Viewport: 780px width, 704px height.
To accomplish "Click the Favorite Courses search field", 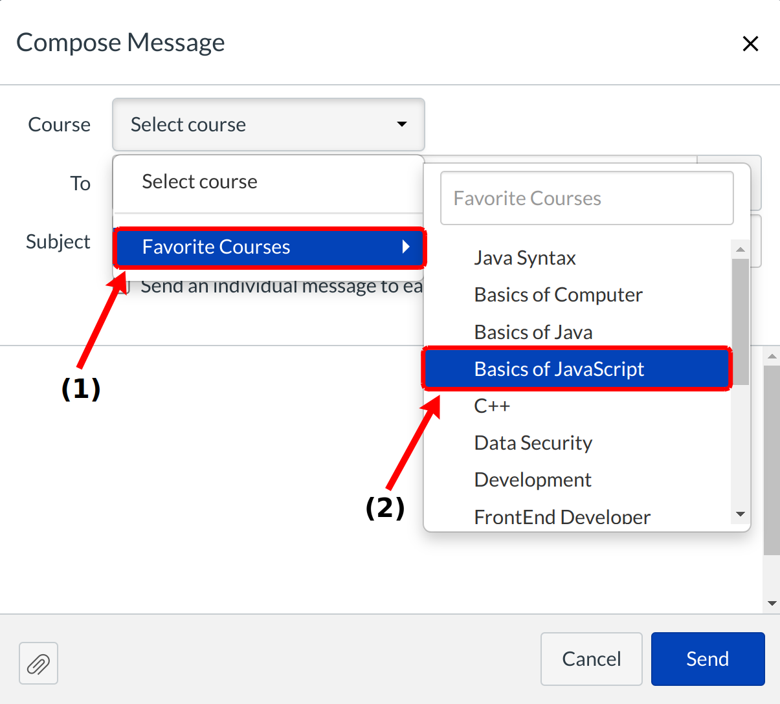I will pos(586,199).
